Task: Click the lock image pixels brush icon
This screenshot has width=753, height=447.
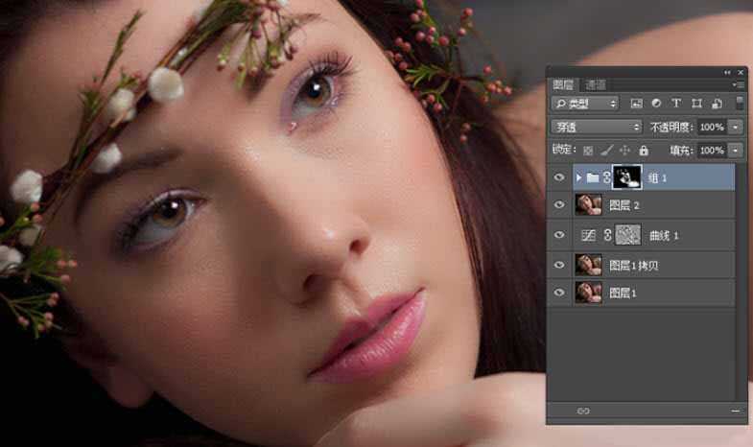Action: pos(606,151)
